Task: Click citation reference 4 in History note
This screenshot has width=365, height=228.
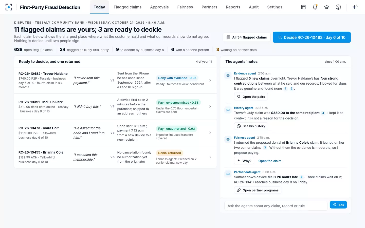Action: pos(323,113)
